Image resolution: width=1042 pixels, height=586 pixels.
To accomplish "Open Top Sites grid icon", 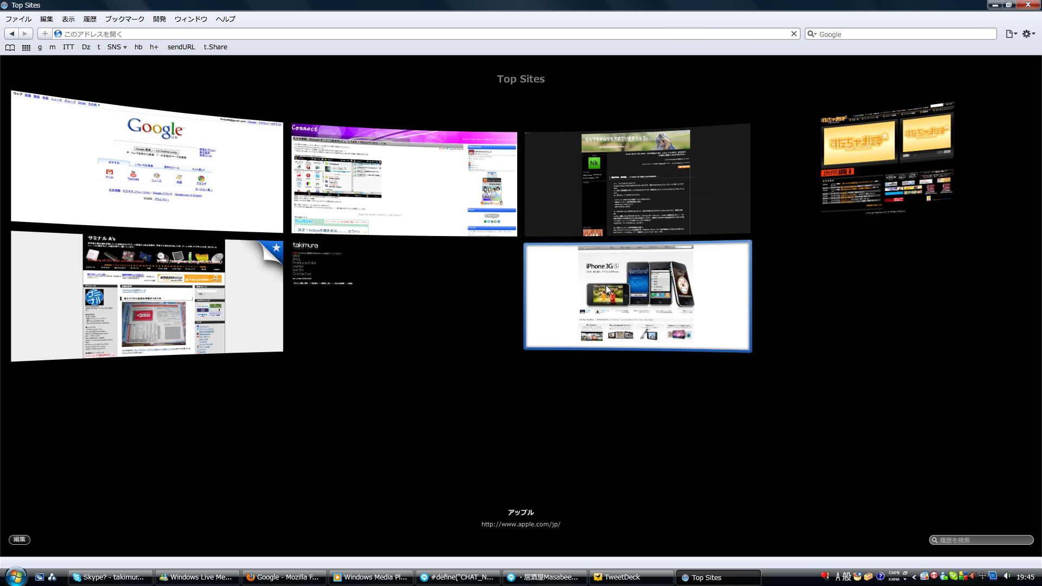I will pos(26,47).
